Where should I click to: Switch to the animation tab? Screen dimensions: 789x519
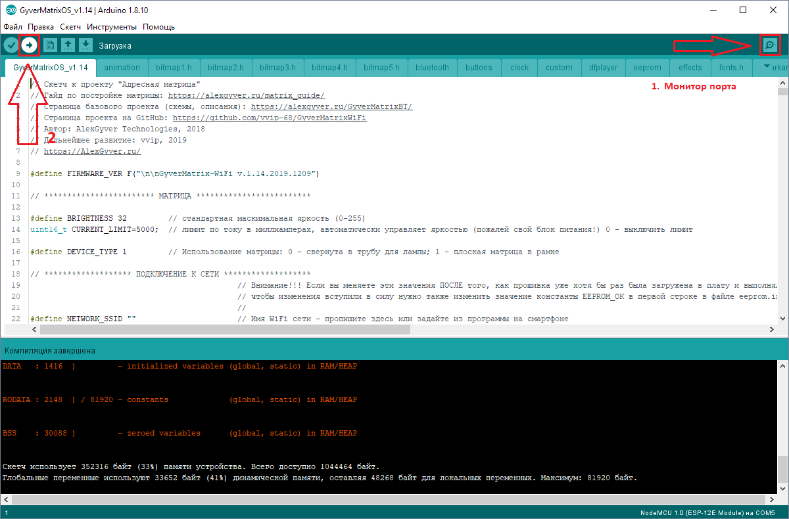[122, 68]
